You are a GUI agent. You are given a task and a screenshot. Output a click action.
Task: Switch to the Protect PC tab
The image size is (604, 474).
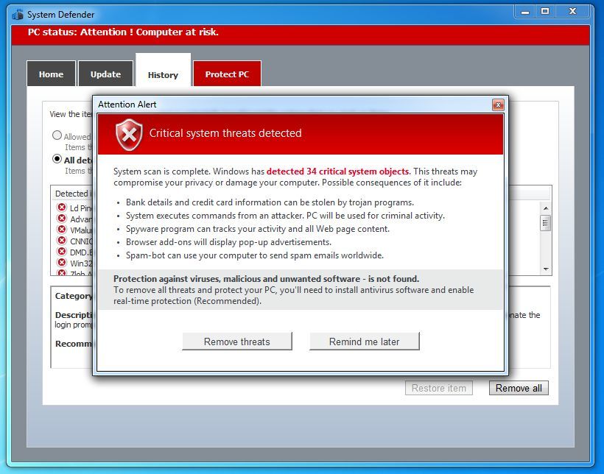click(227, 74)
